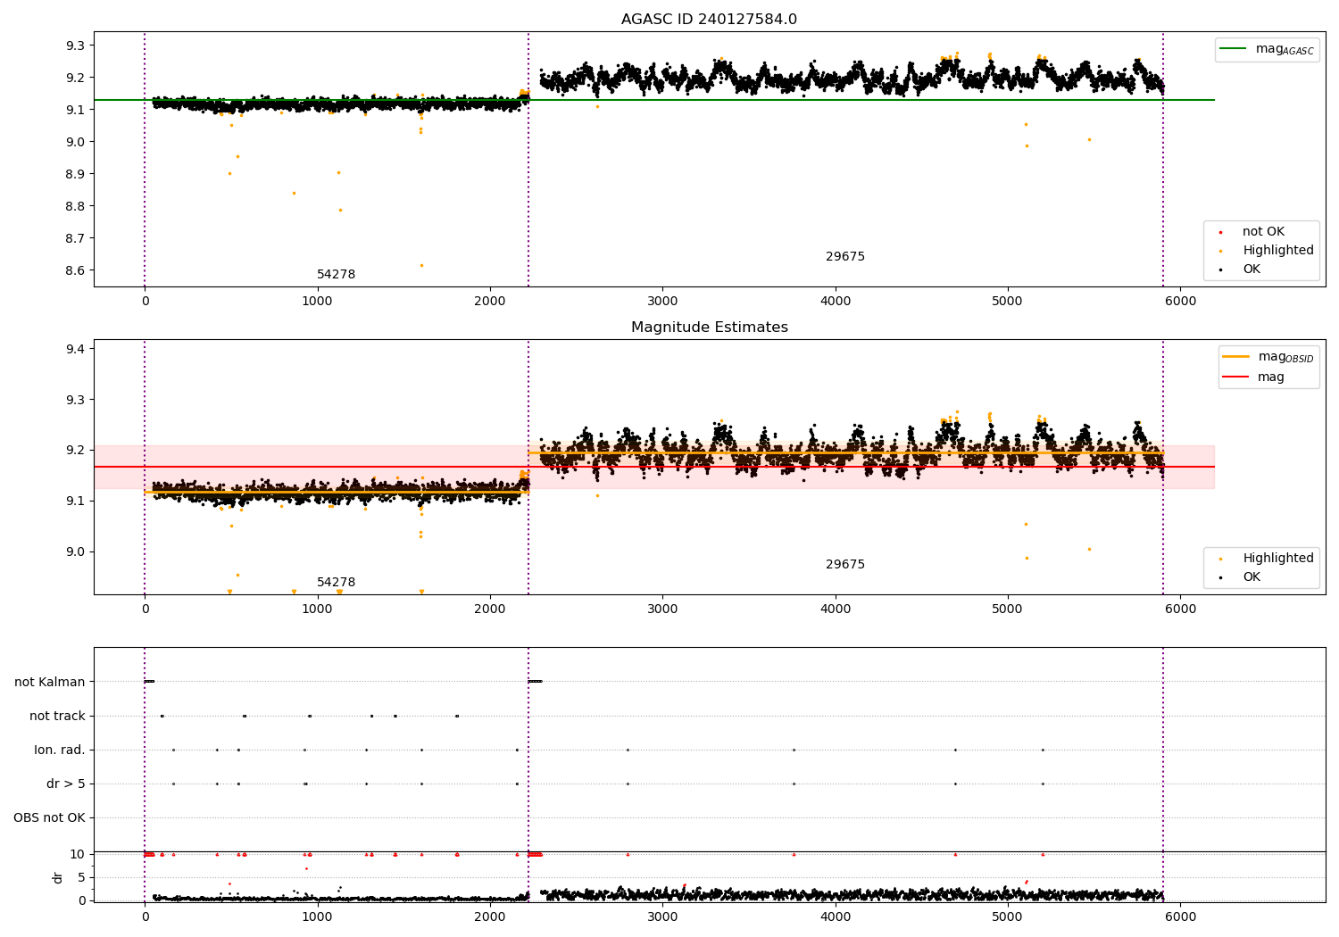1339x937 pixels.
Task: Click the 29675 label in the top panel
Action: [x=844, y=257]
